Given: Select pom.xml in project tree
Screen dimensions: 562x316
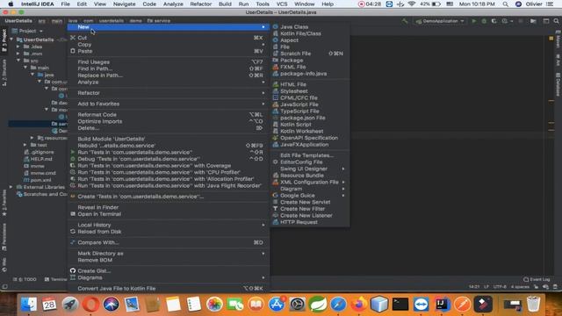Looking at the screenshot, I should pos(37,180).
